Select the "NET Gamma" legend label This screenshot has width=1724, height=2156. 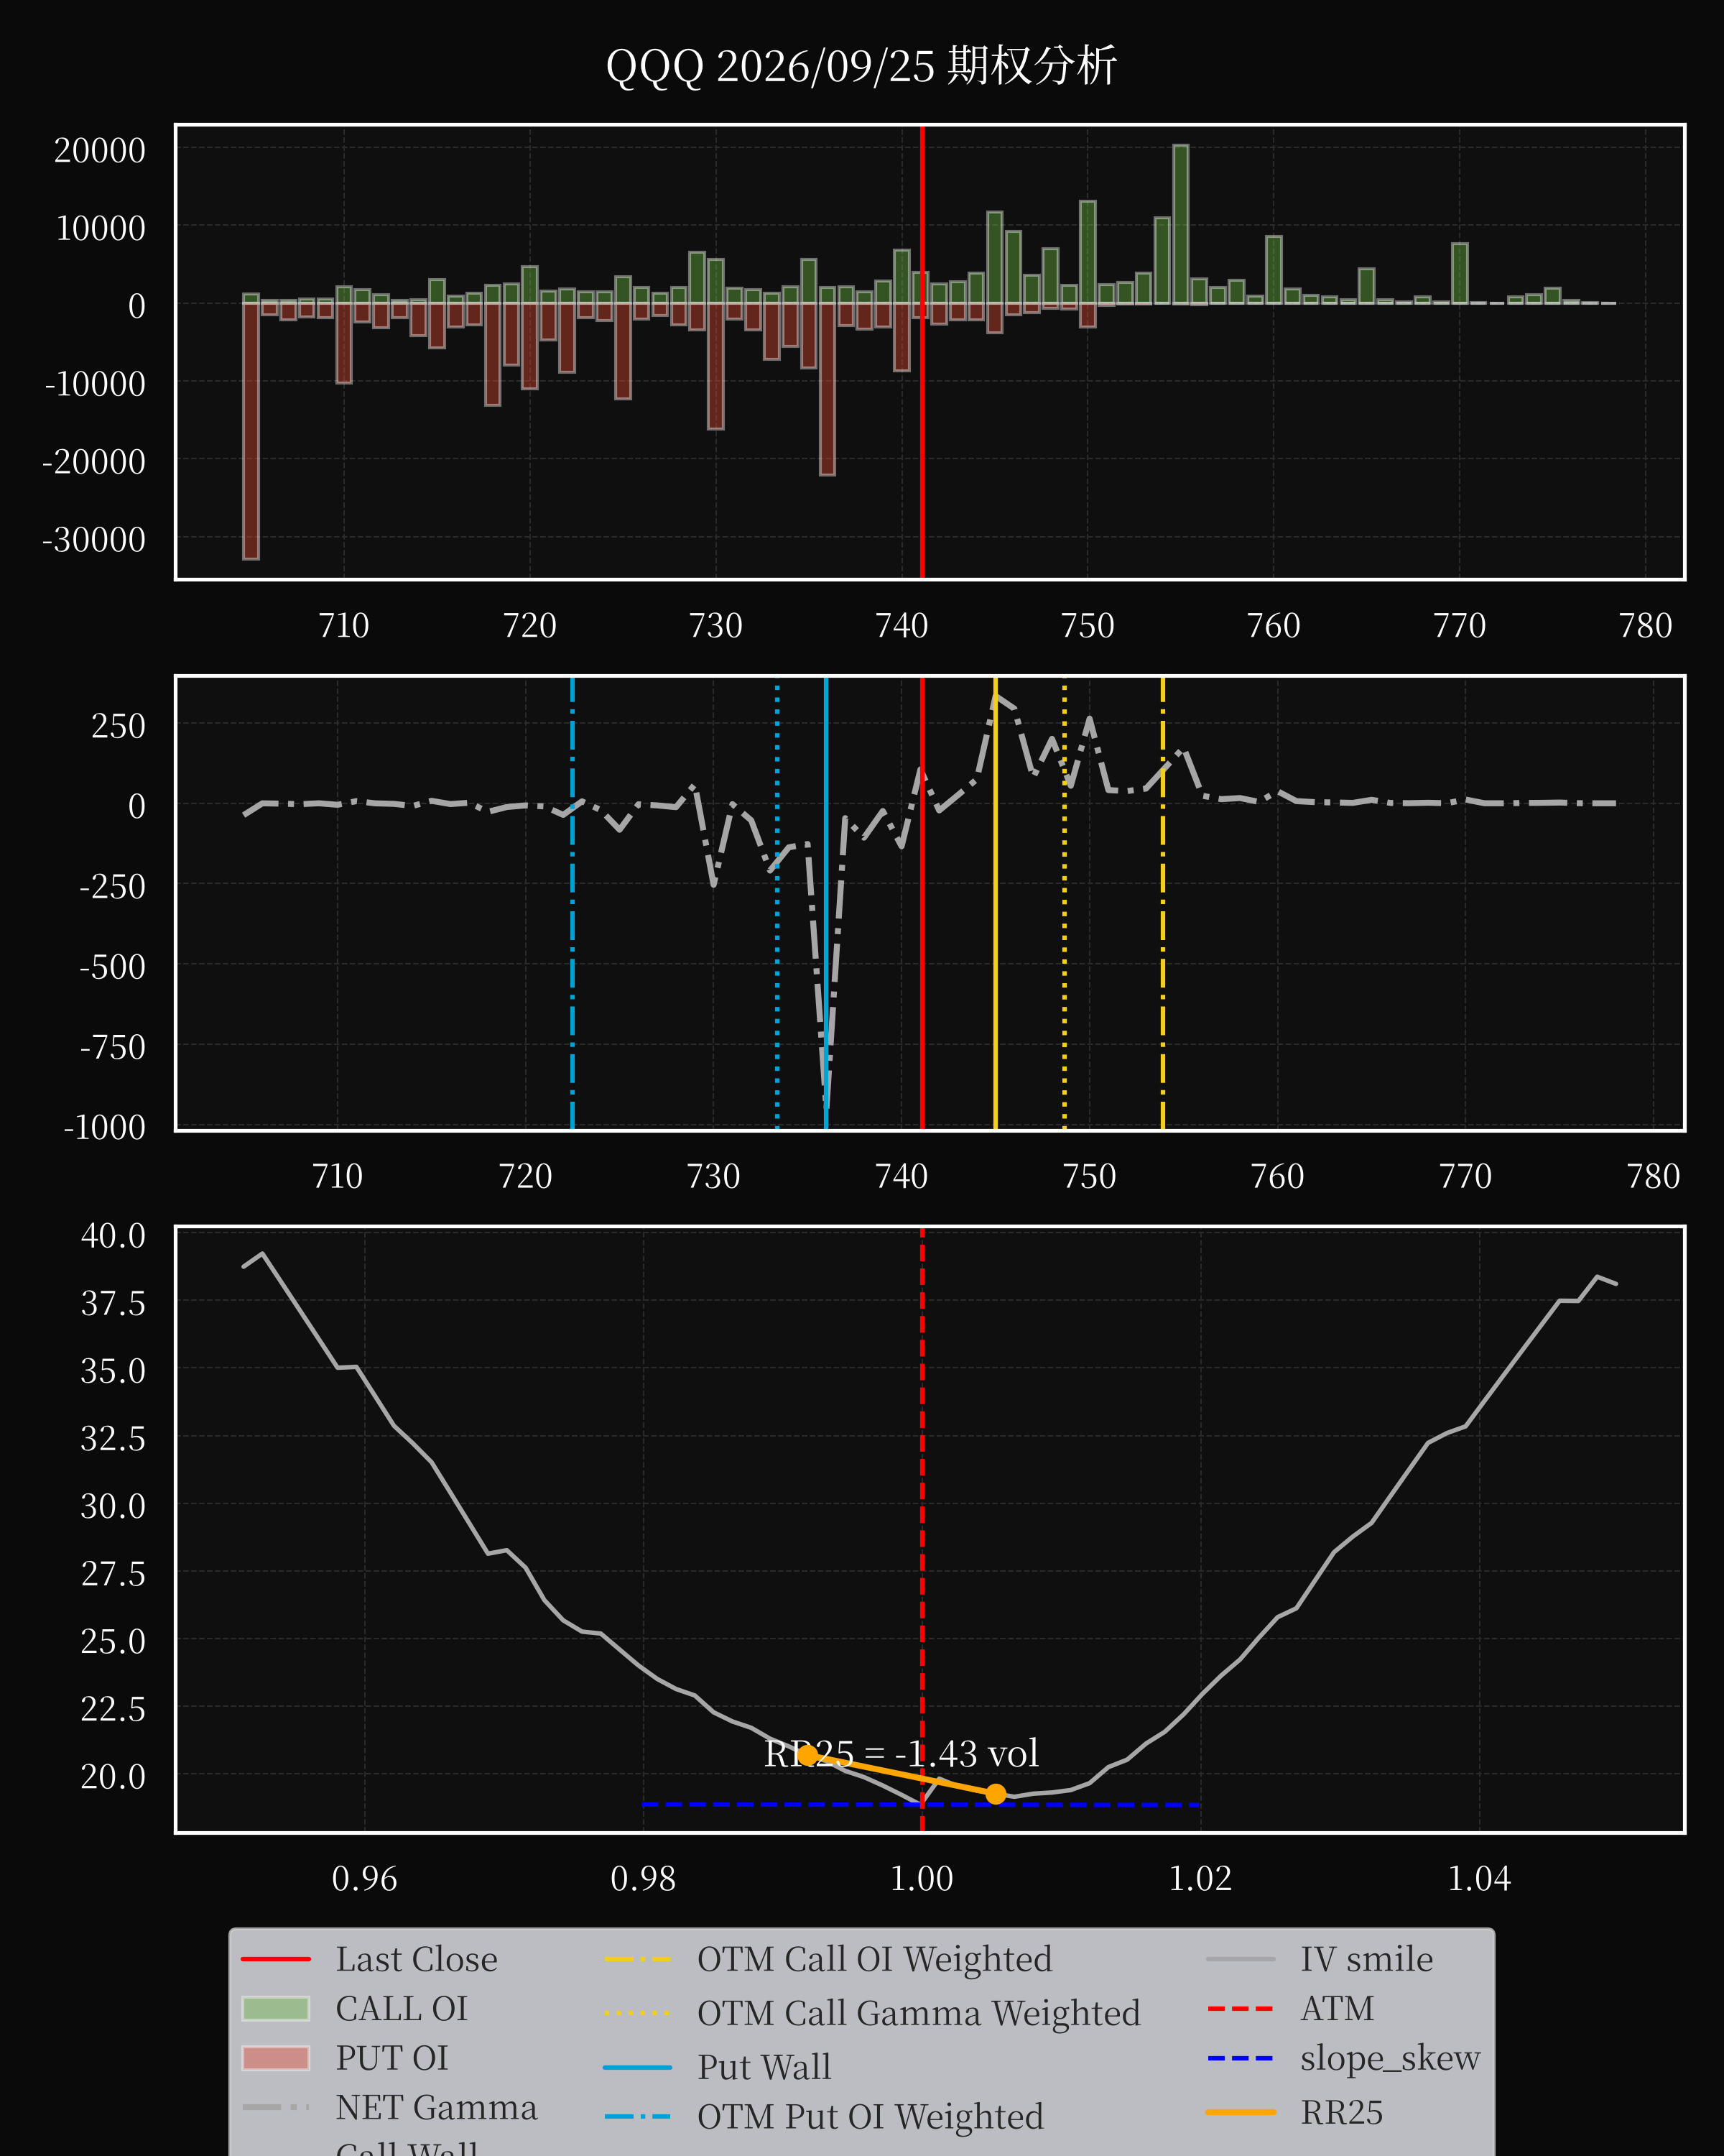click(437, 2107)
